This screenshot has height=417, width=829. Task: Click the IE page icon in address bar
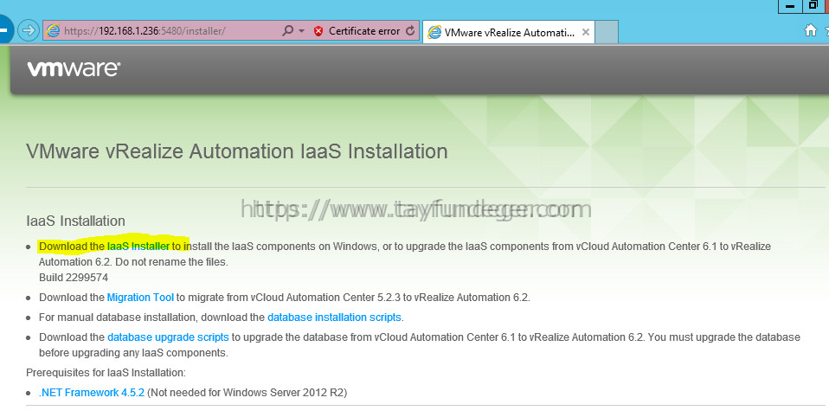pyautogui.click(x=53, y=30)
